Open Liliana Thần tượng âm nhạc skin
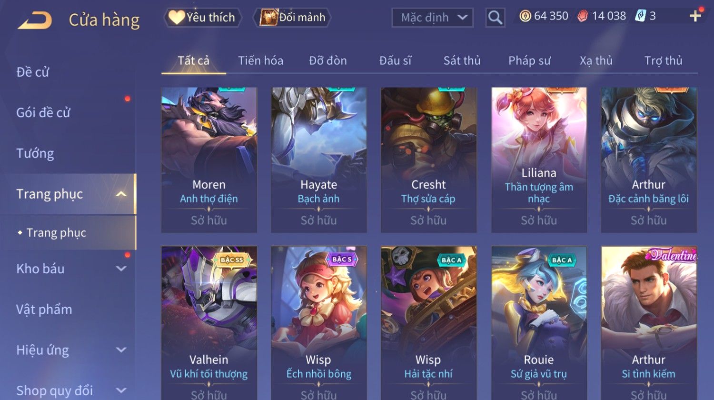 [x=539, y=160]
